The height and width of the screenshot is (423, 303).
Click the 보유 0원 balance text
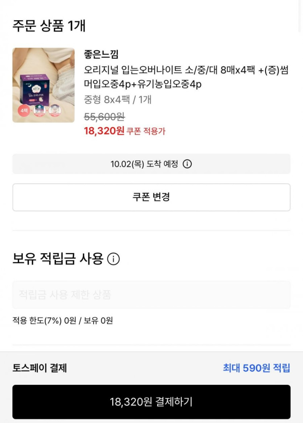pos(98,321)
